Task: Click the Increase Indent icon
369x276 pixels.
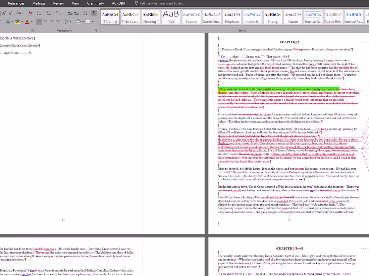Action: click(77, 12)
